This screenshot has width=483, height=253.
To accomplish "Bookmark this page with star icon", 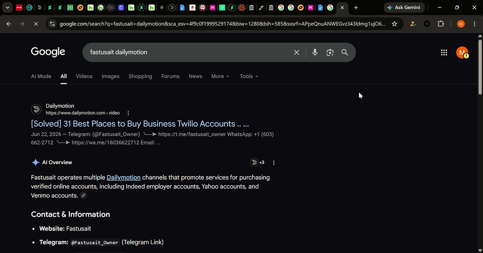I will click(x=395, y=24).
